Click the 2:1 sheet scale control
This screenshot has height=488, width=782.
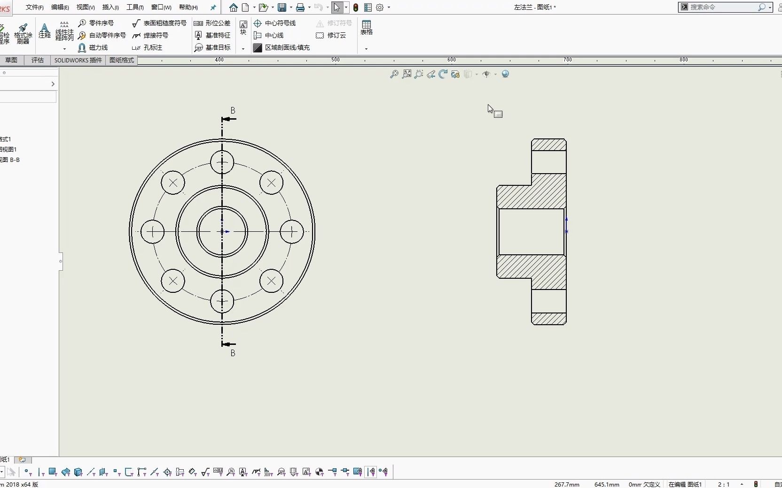[x=725, y=484]
